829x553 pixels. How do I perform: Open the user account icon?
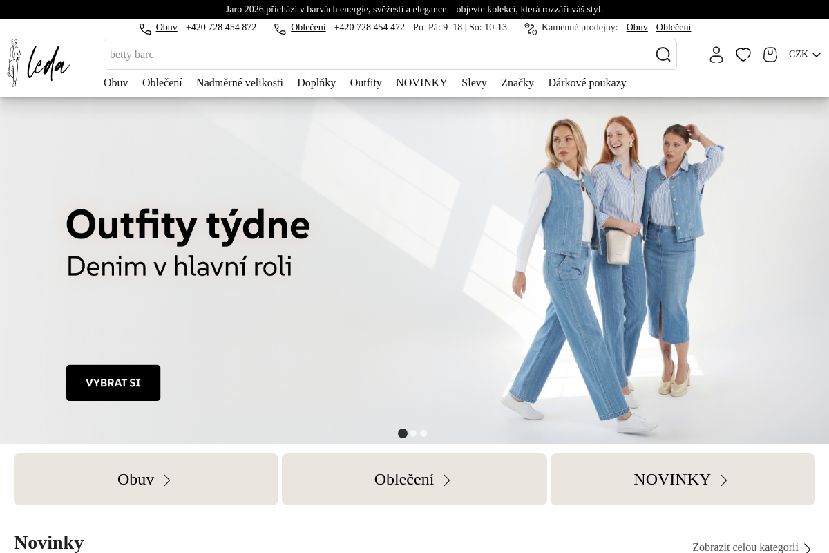716,55
